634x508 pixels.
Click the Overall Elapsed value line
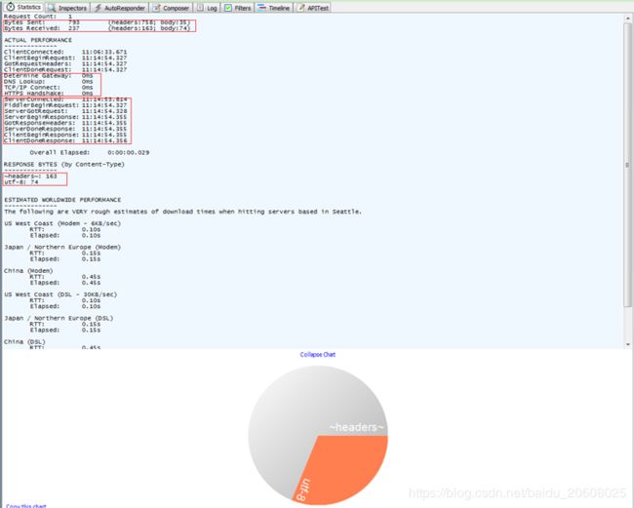tap(90, 152)
